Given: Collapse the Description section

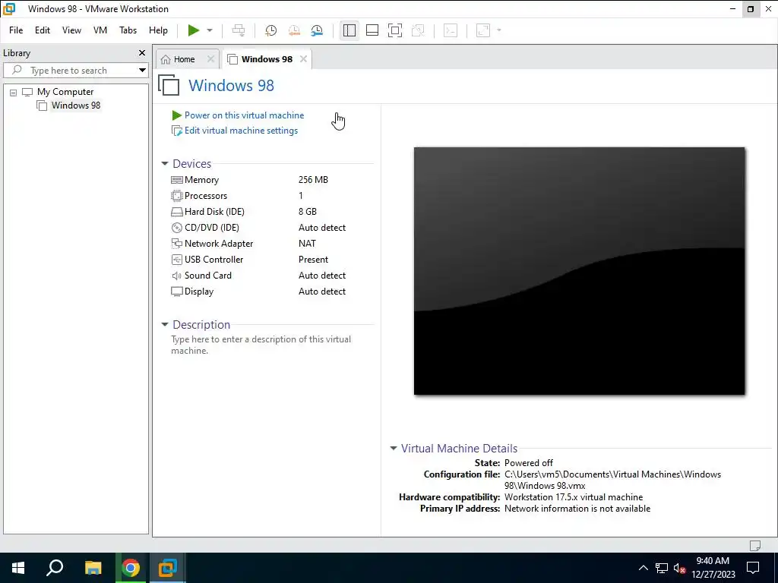Looking at the screenshot, I should click(x=165, y=325).
